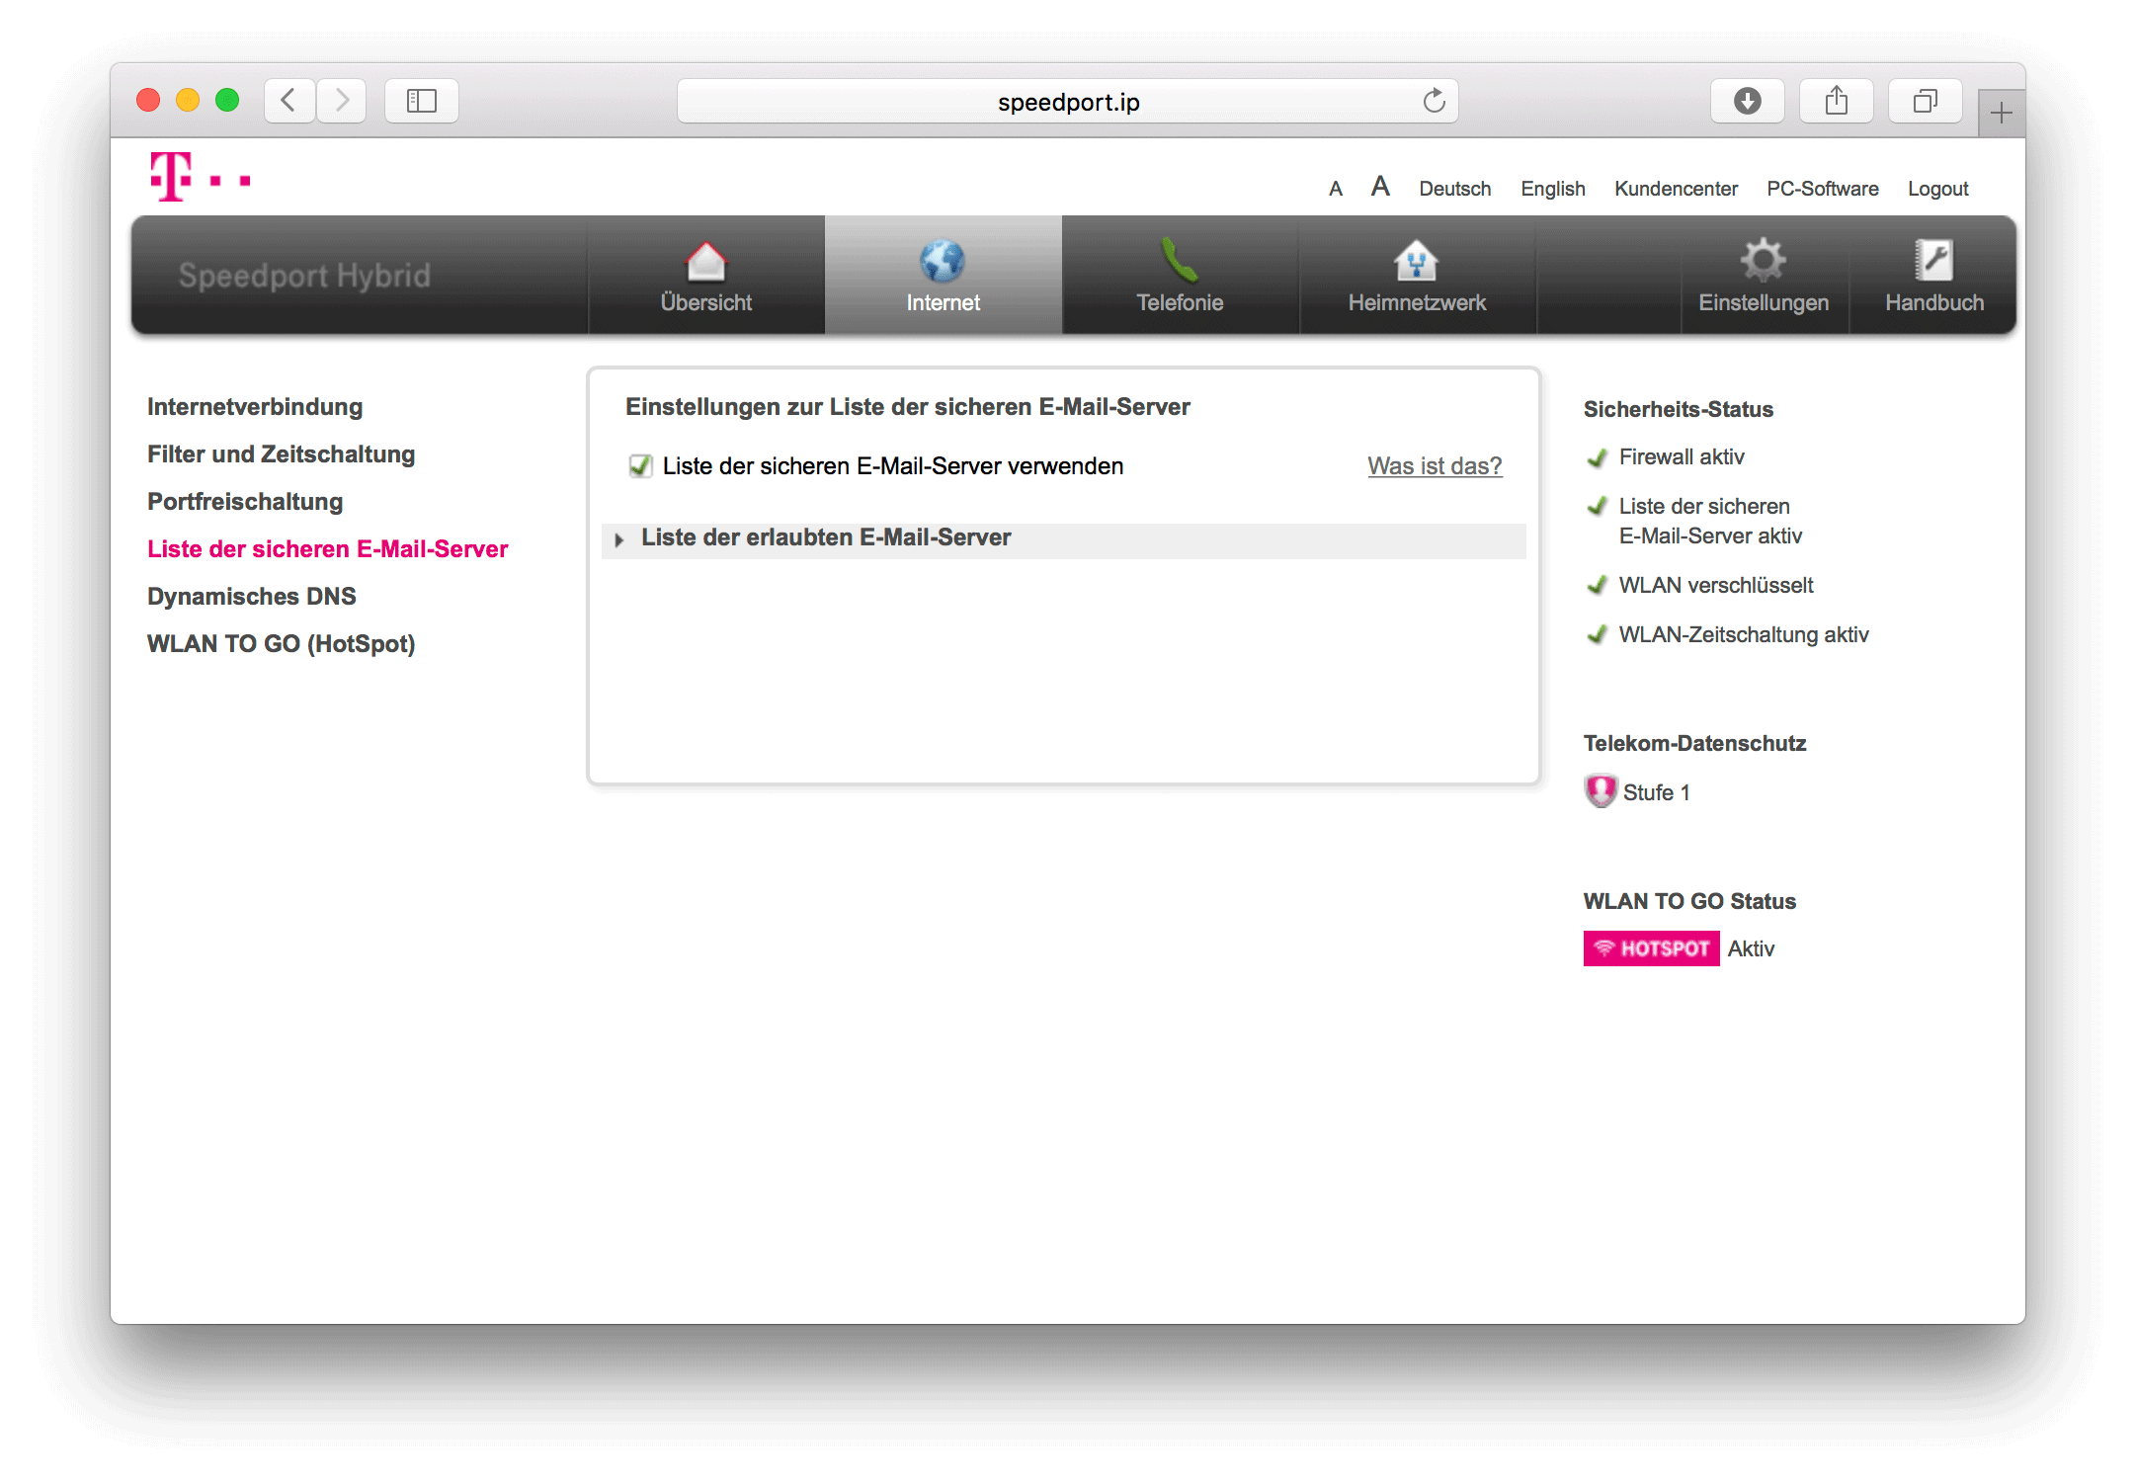This screenshot has width=2136, height=1482.
Task: Open Dynamisches DNS menu entry
Action: coord(251,597)
